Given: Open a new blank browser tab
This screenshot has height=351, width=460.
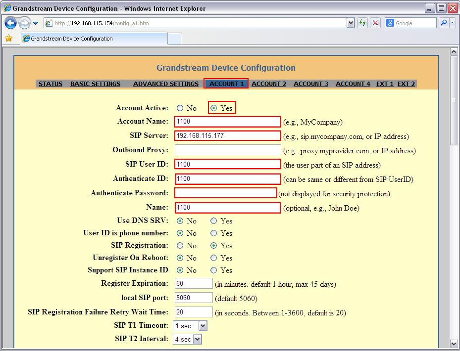Looking at the screenshot, I should point(175,39).
